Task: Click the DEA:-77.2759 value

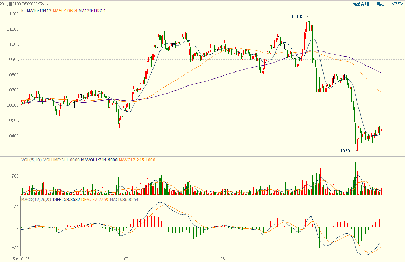Action: [x=95, y=200]
